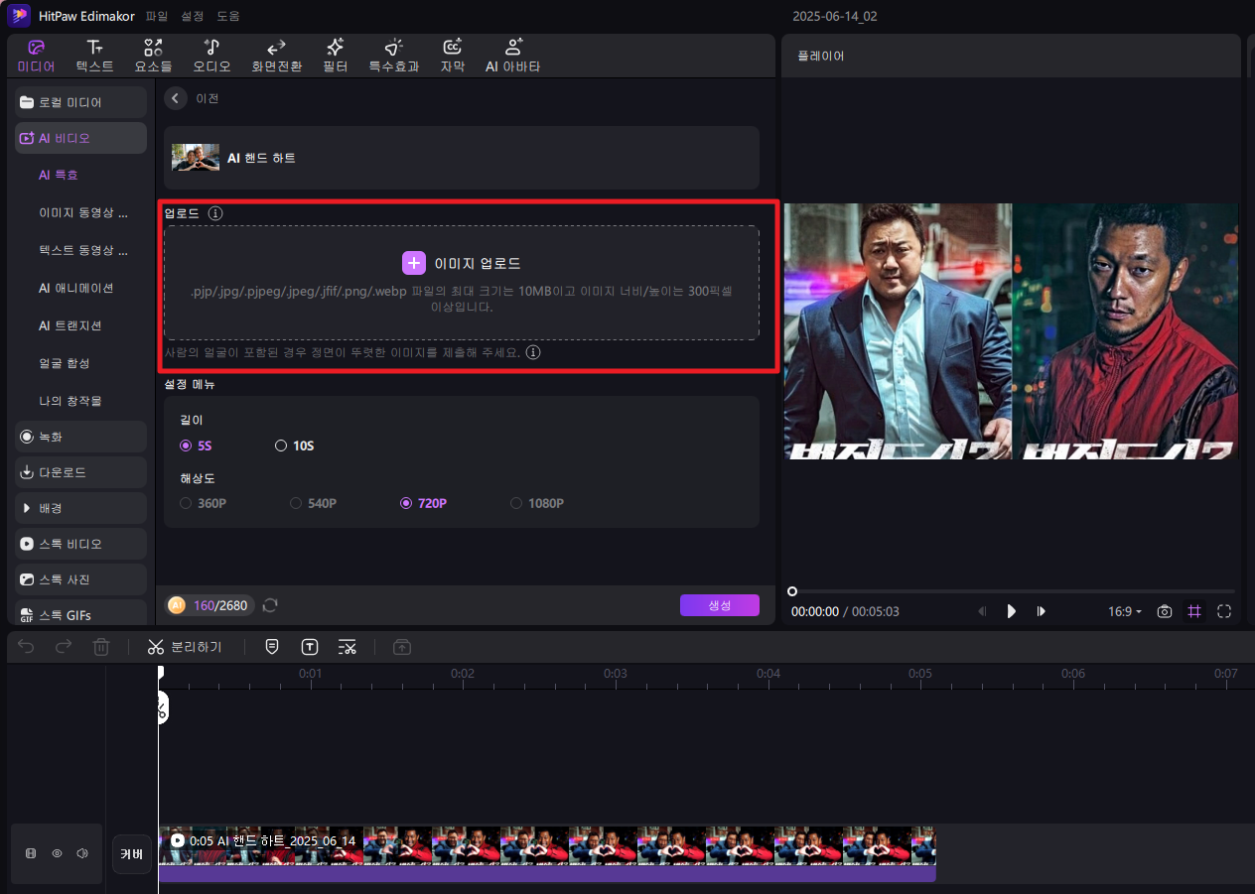This screenshot has width=1255, height=894.
Task: Open the 특수효과 effects tab
Action: [x=394, y=57]
